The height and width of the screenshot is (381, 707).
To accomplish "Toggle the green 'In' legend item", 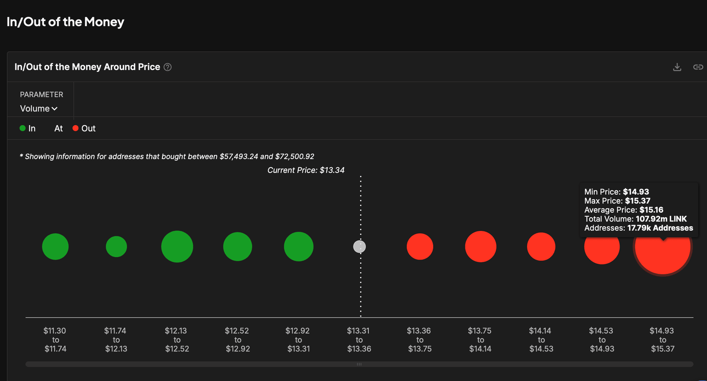I will point(28,128).
